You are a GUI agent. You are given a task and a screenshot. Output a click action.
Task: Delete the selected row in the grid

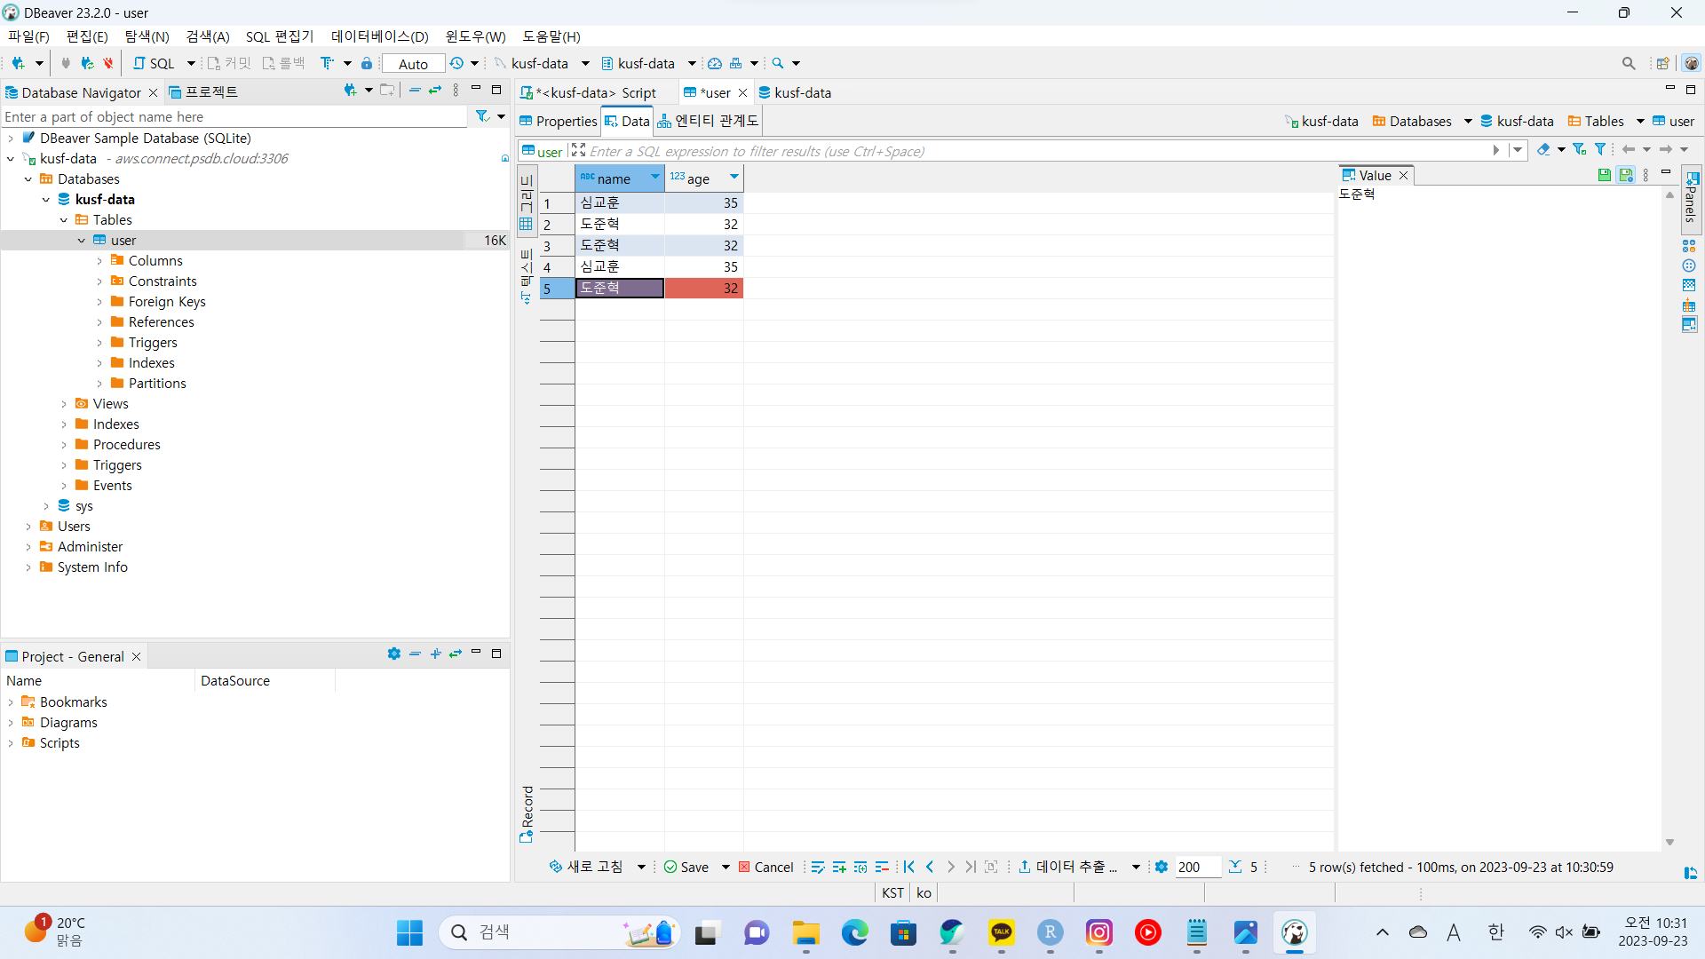tap(883, 867)
